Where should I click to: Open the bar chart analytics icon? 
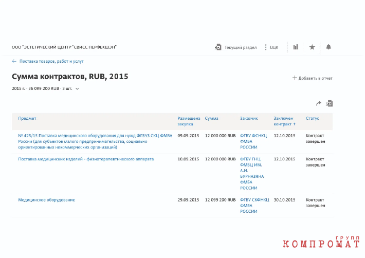coord(296,47)
